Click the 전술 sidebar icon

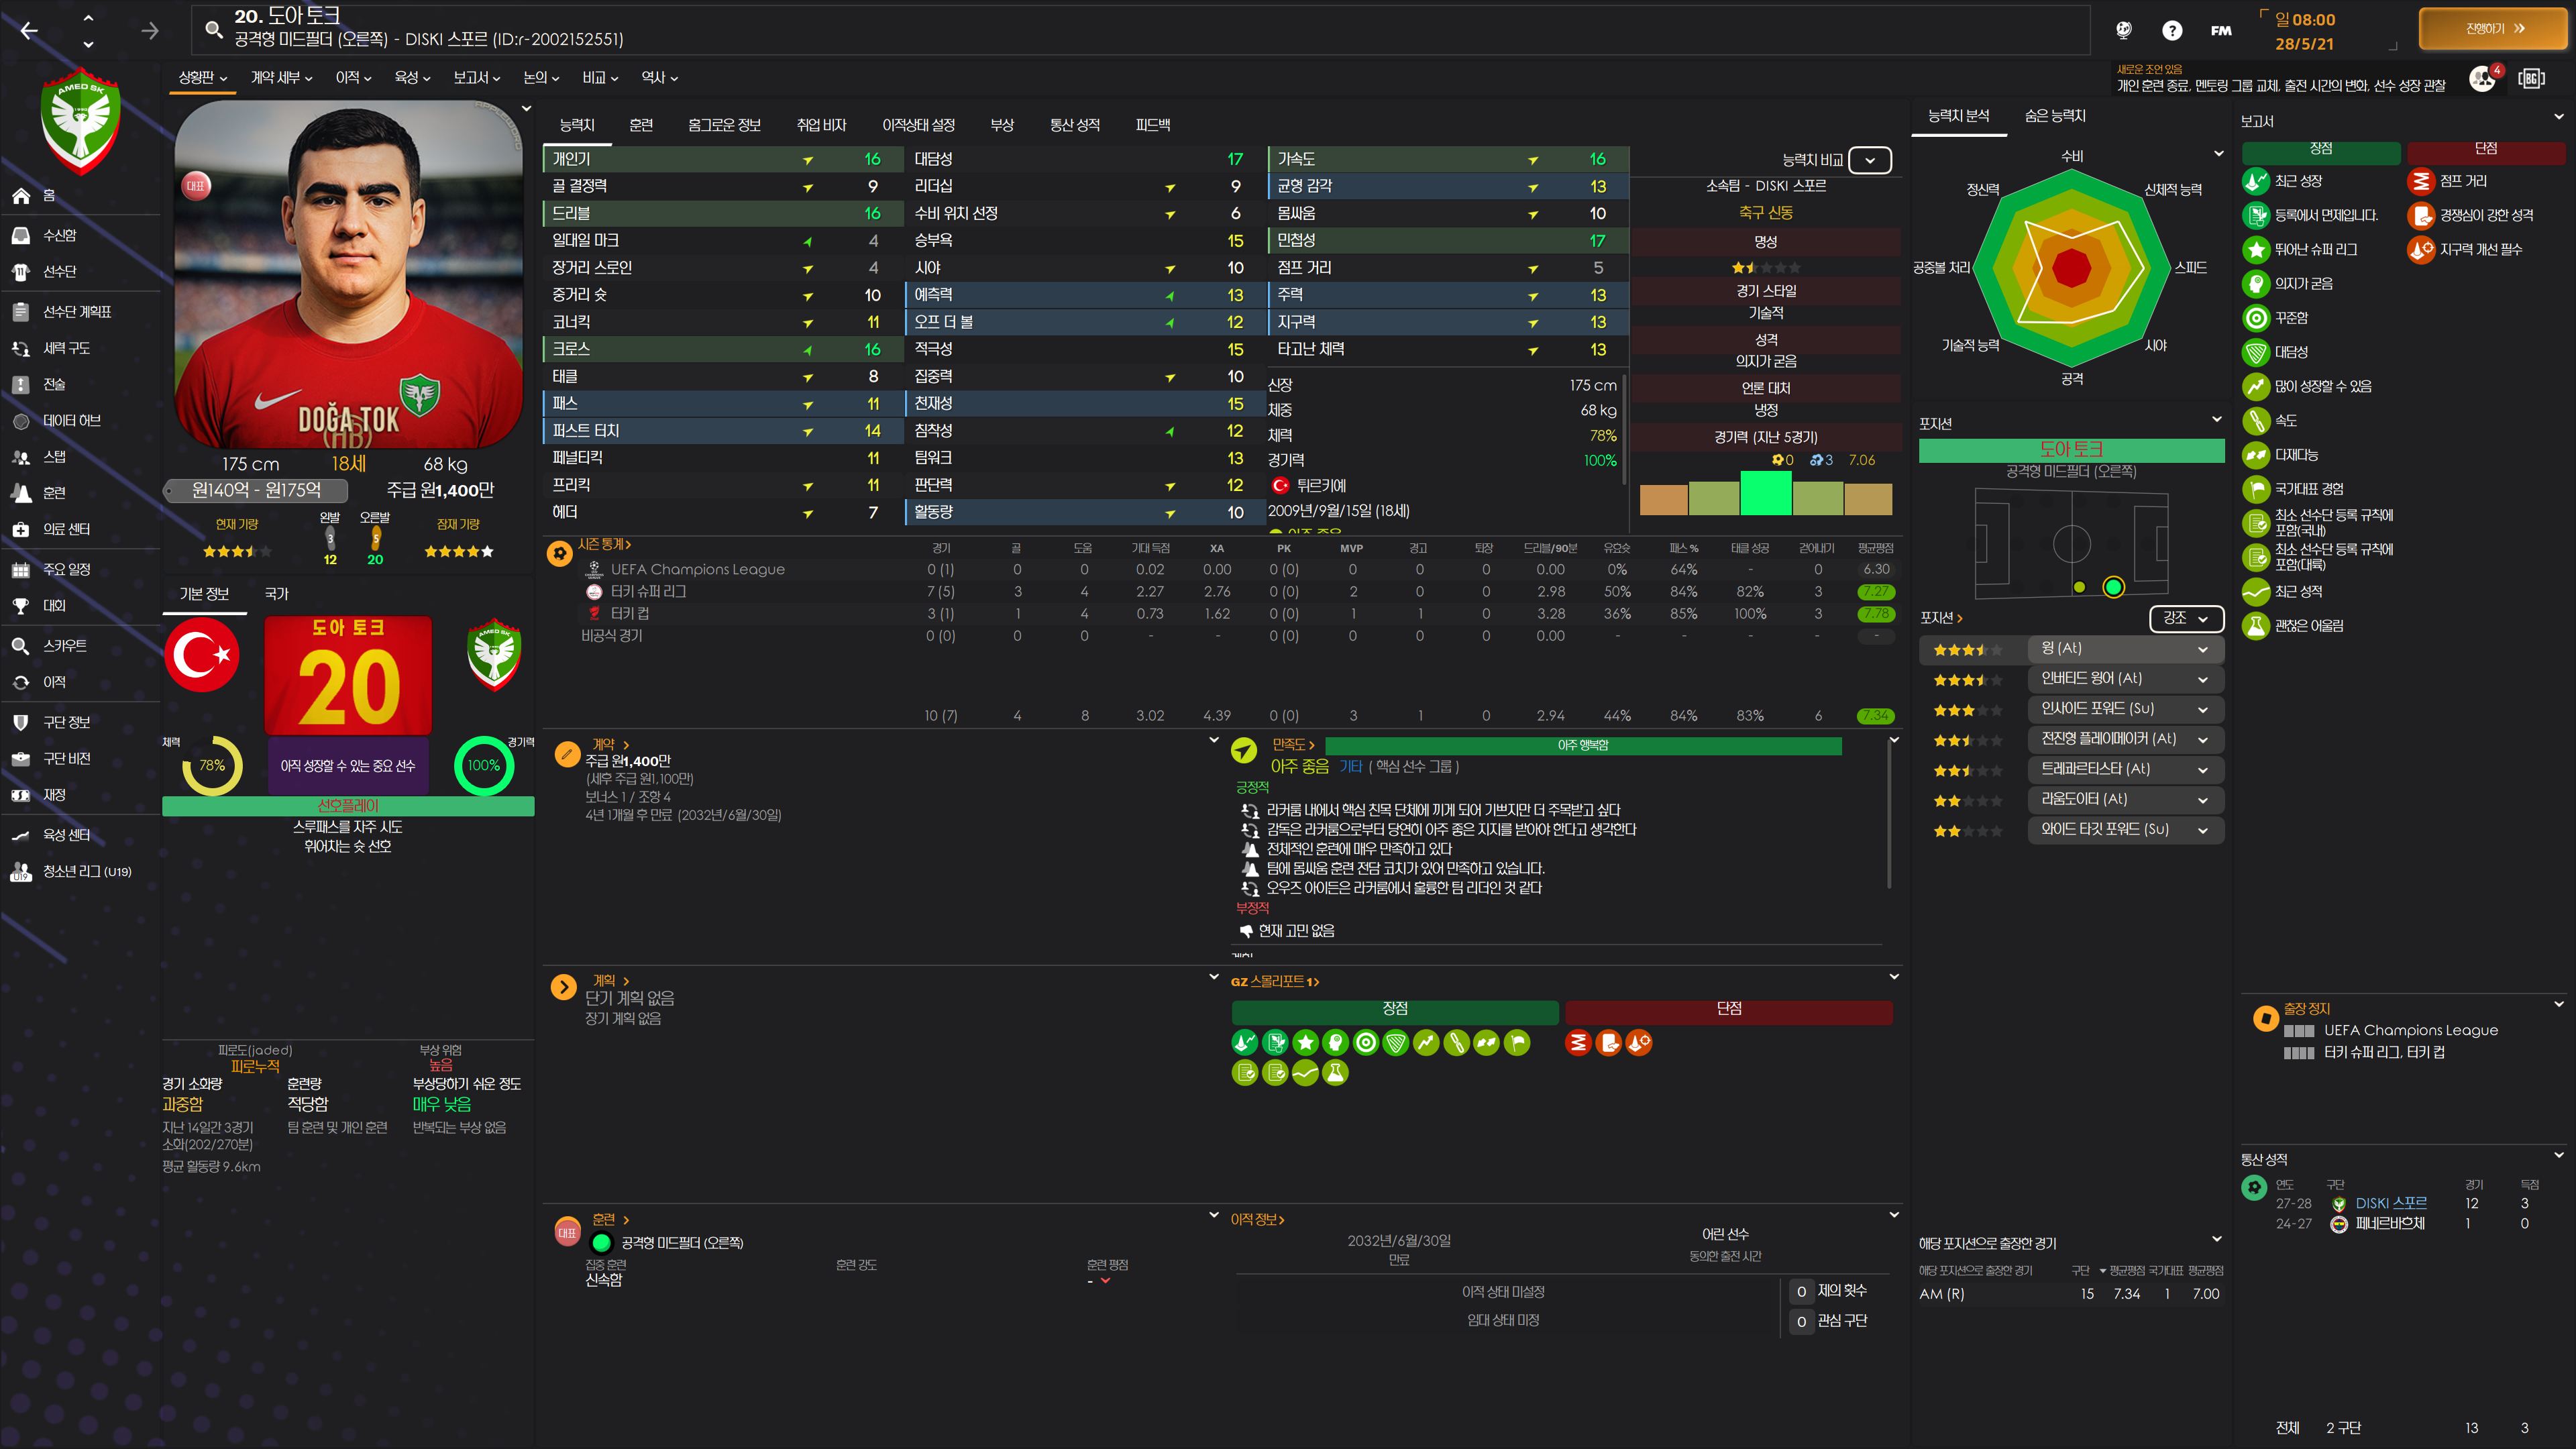21,384
